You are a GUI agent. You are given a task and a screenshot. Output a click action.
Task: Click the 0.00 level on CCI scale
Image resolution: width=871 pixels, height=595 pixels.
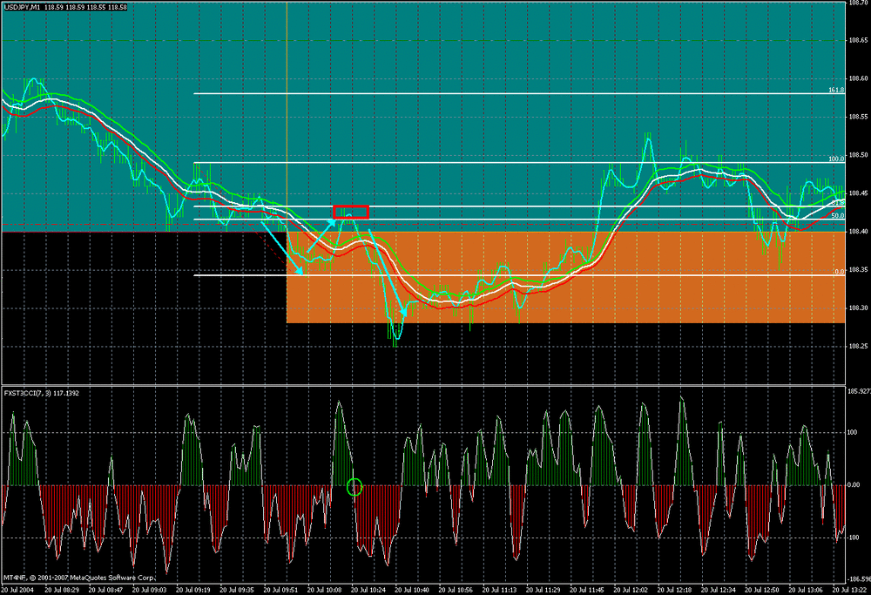click(854, 485)
